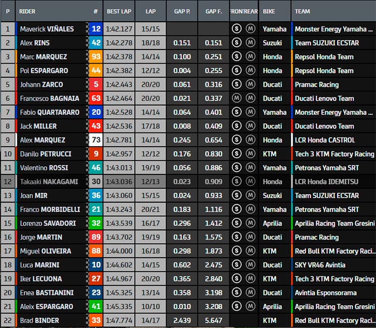Click the TEAM column header
This screenshot has height=328, width=376.
pos(302,11)
